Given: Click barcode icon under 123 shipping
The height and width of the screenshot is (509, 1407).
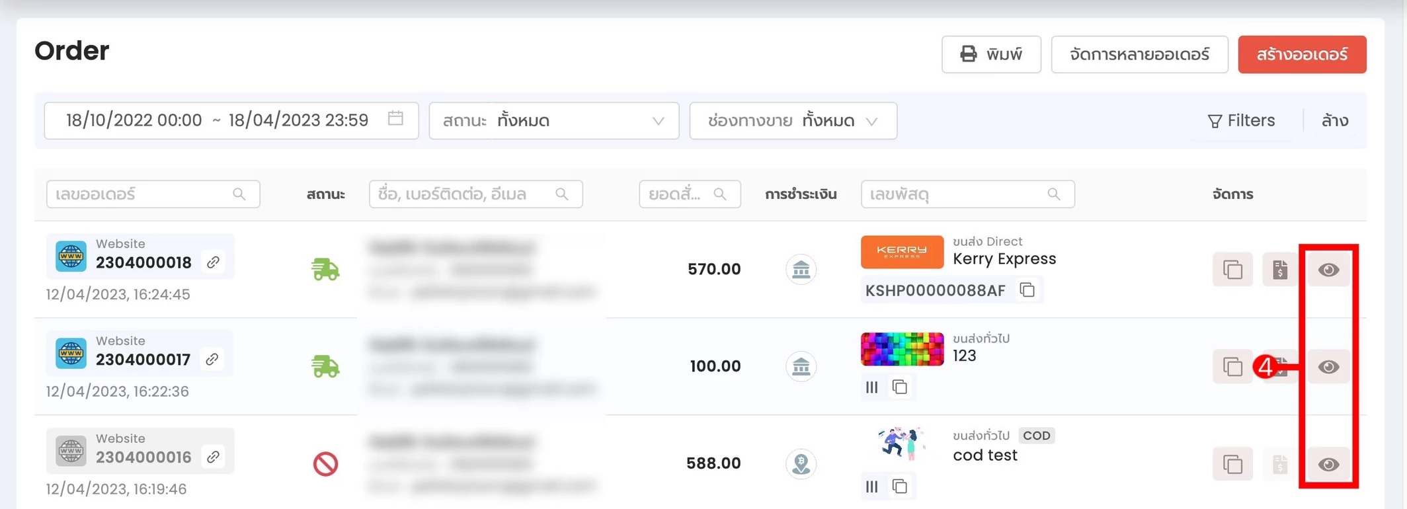Looking at the screenshot, I should click(871, 387).
